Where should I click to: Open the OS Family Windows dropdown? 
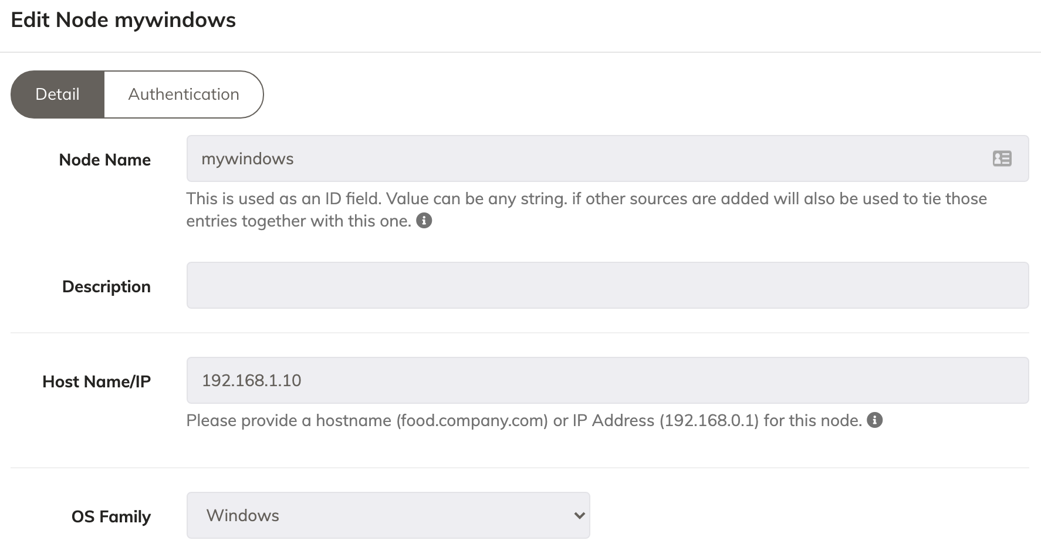388,515
